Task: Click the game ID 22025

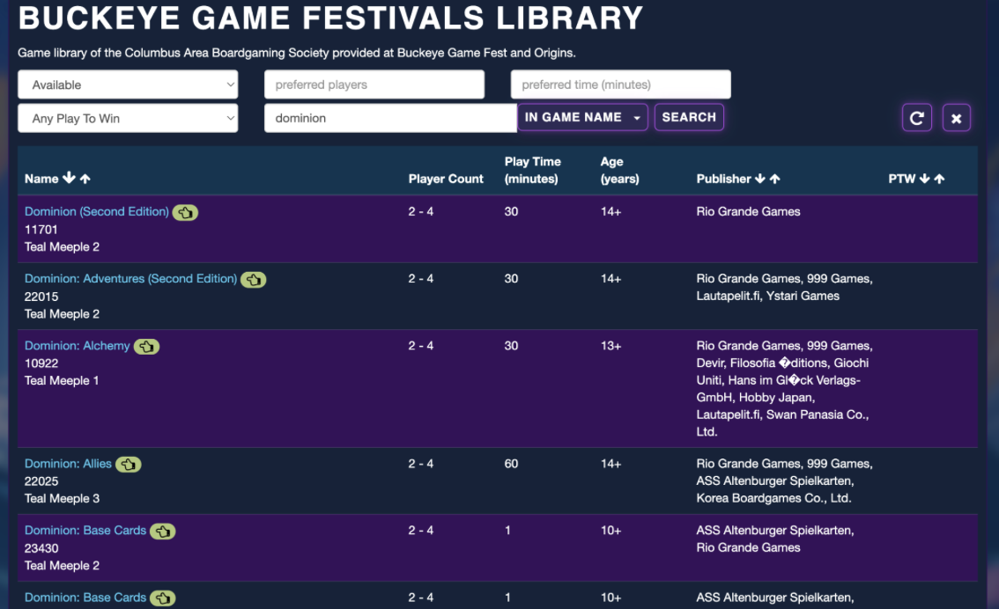Action: click(x=41, y=481)
